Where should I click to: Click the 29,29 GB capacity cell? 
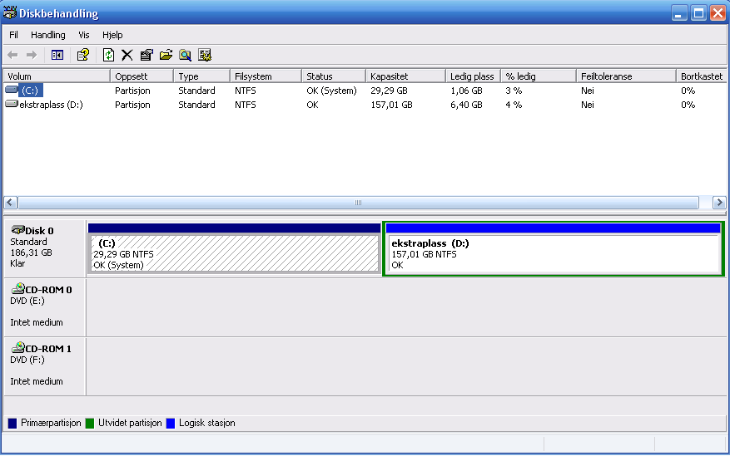390,91
